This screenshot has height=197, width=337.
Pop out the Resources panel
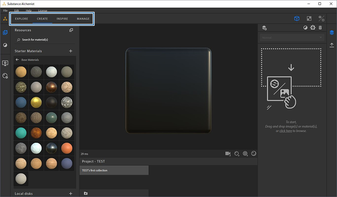[x=71, y=30]
